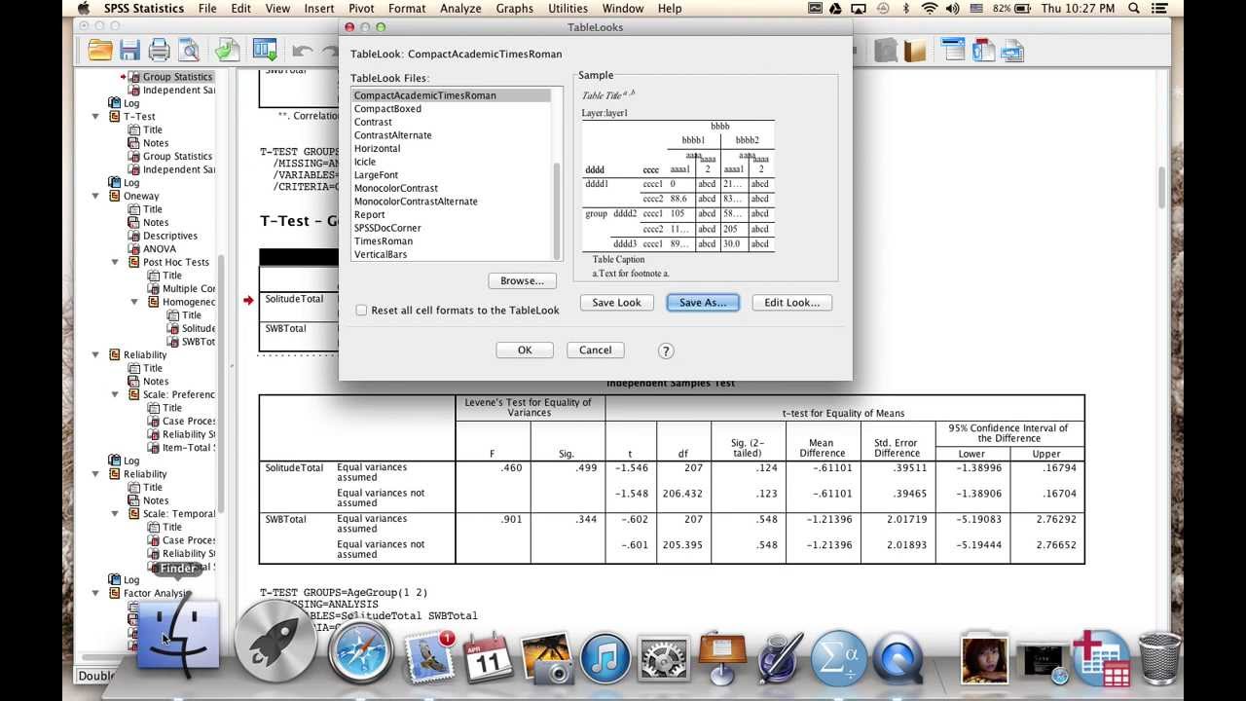The height and width of the screenshot is (701, 1246).
Task: Click the Recall recent dialogs toolbar icon
Action: click(264, 50)
